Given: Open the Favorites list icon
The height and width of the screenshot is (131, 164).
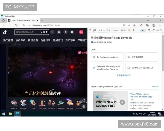Looking at the screenshot, I should click(141, 25).
